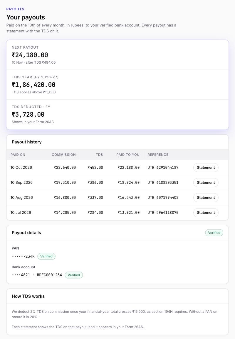
Task: Click the TDS ₹337.00 cell
Action: pyautogui.click(x=95, y=198)
